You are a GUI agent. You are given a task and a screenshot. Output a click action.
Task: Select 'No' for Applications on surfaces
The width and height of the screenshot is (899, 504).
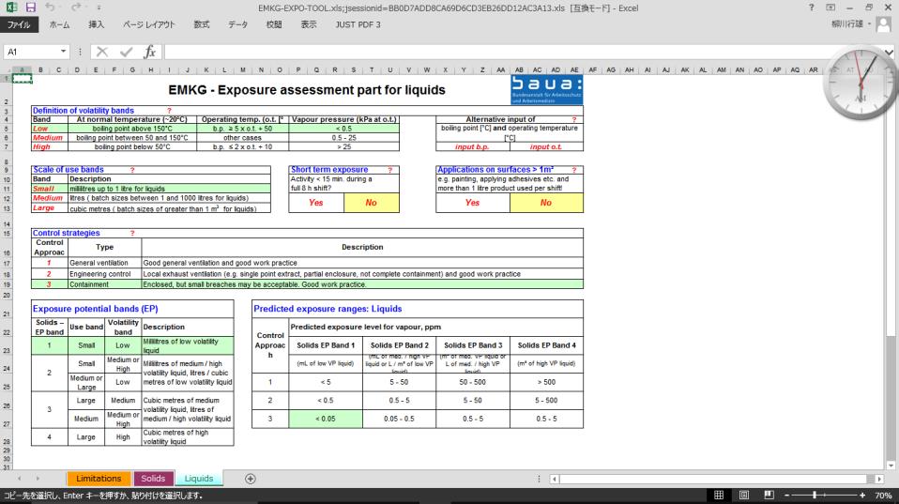click(x=546, y=203)
